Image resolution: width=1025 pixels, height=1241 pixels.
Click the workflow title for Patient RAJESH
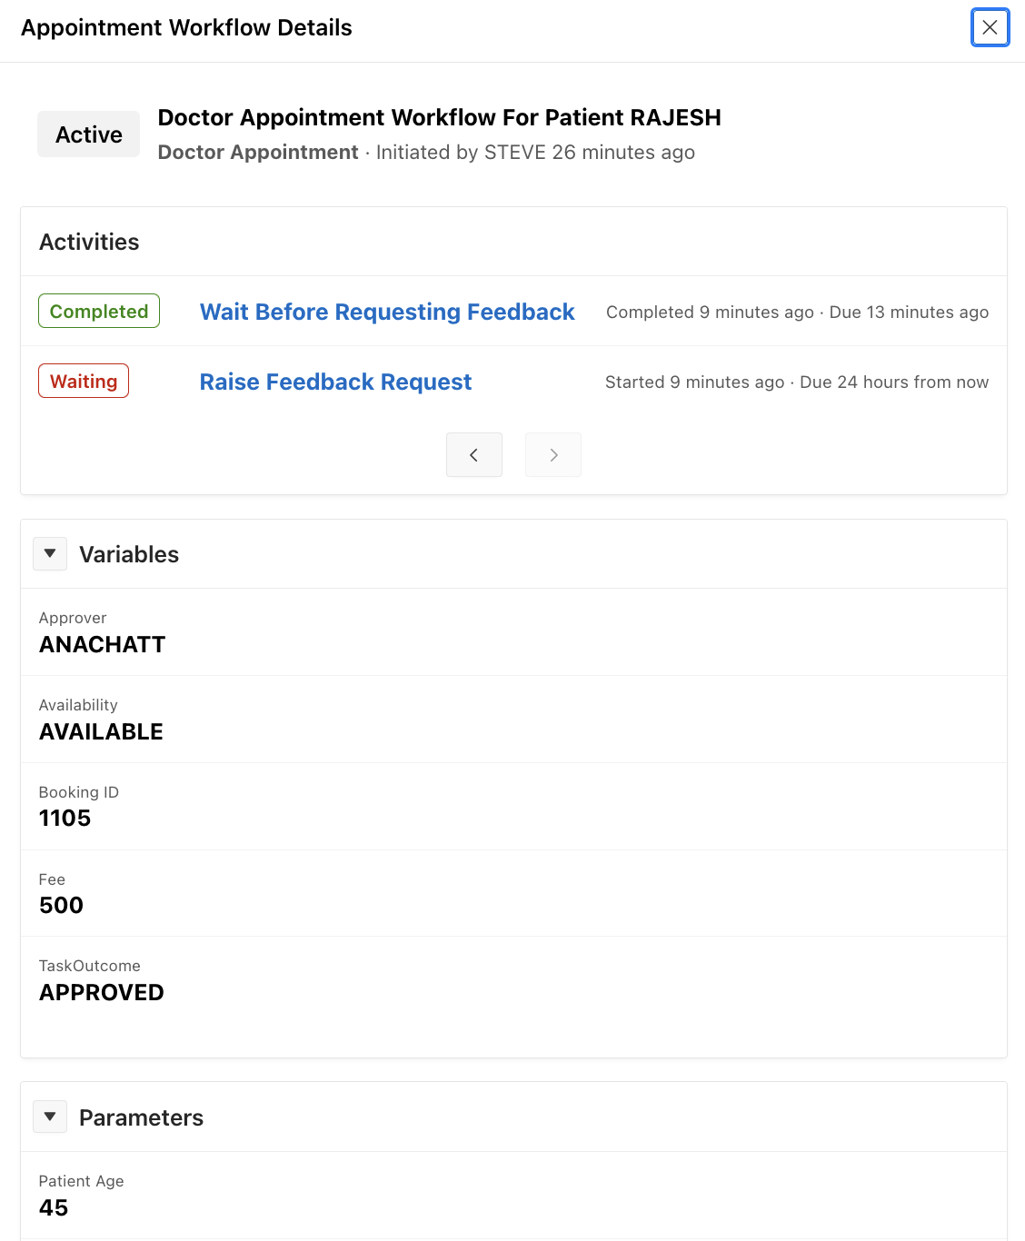pos(439,117)
